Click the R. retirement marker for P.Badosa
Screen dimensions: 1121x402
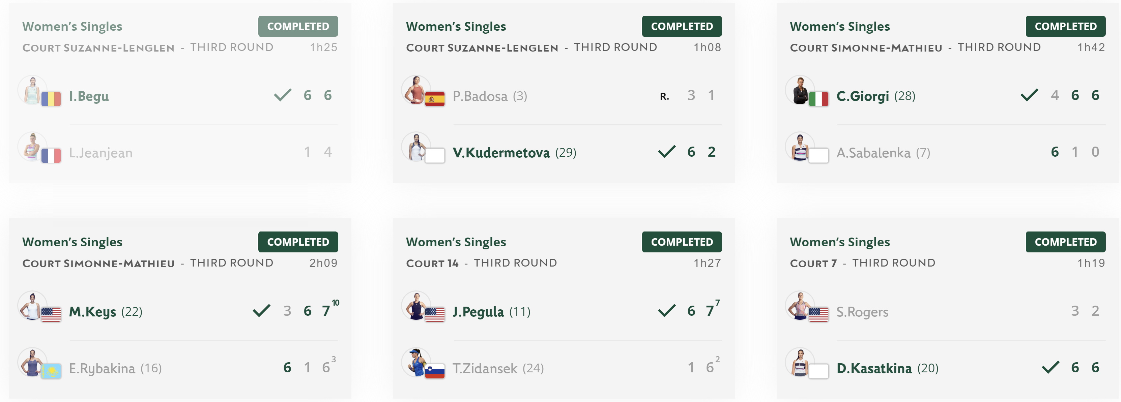pyautogui.click(x=664, y=96)
